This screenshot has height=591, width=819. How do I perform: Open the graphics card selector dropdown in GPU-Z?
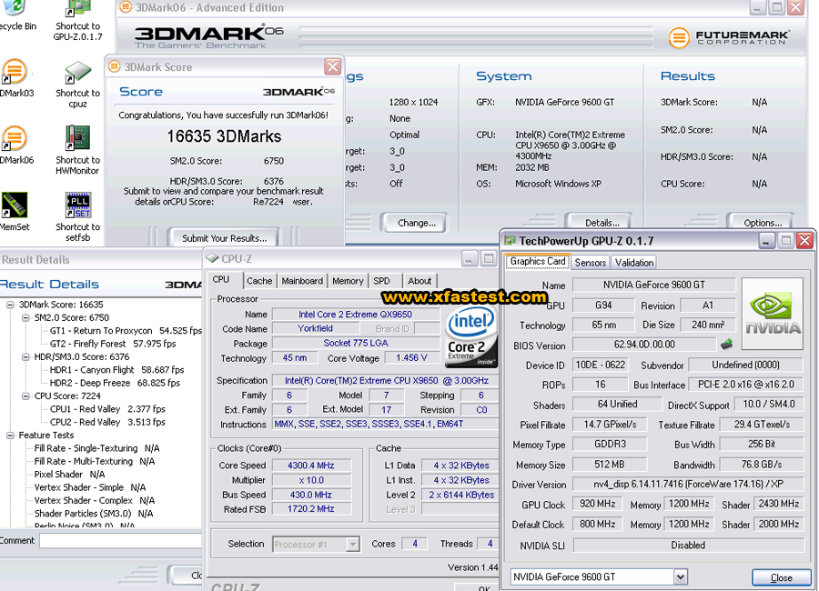coord(680,576)
